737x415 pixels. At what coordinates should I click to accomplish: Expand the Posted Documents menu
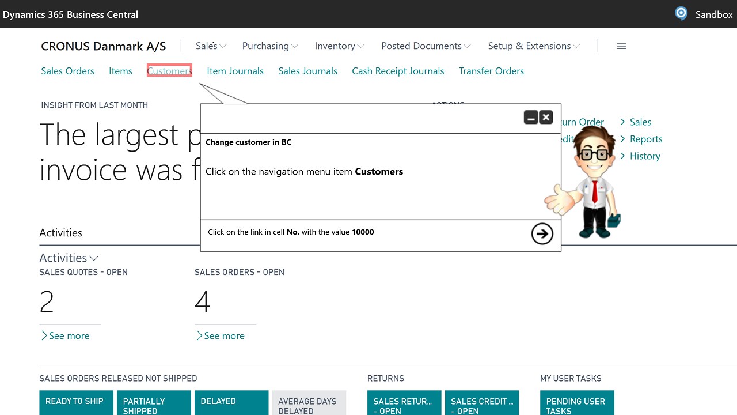point(426,46)
